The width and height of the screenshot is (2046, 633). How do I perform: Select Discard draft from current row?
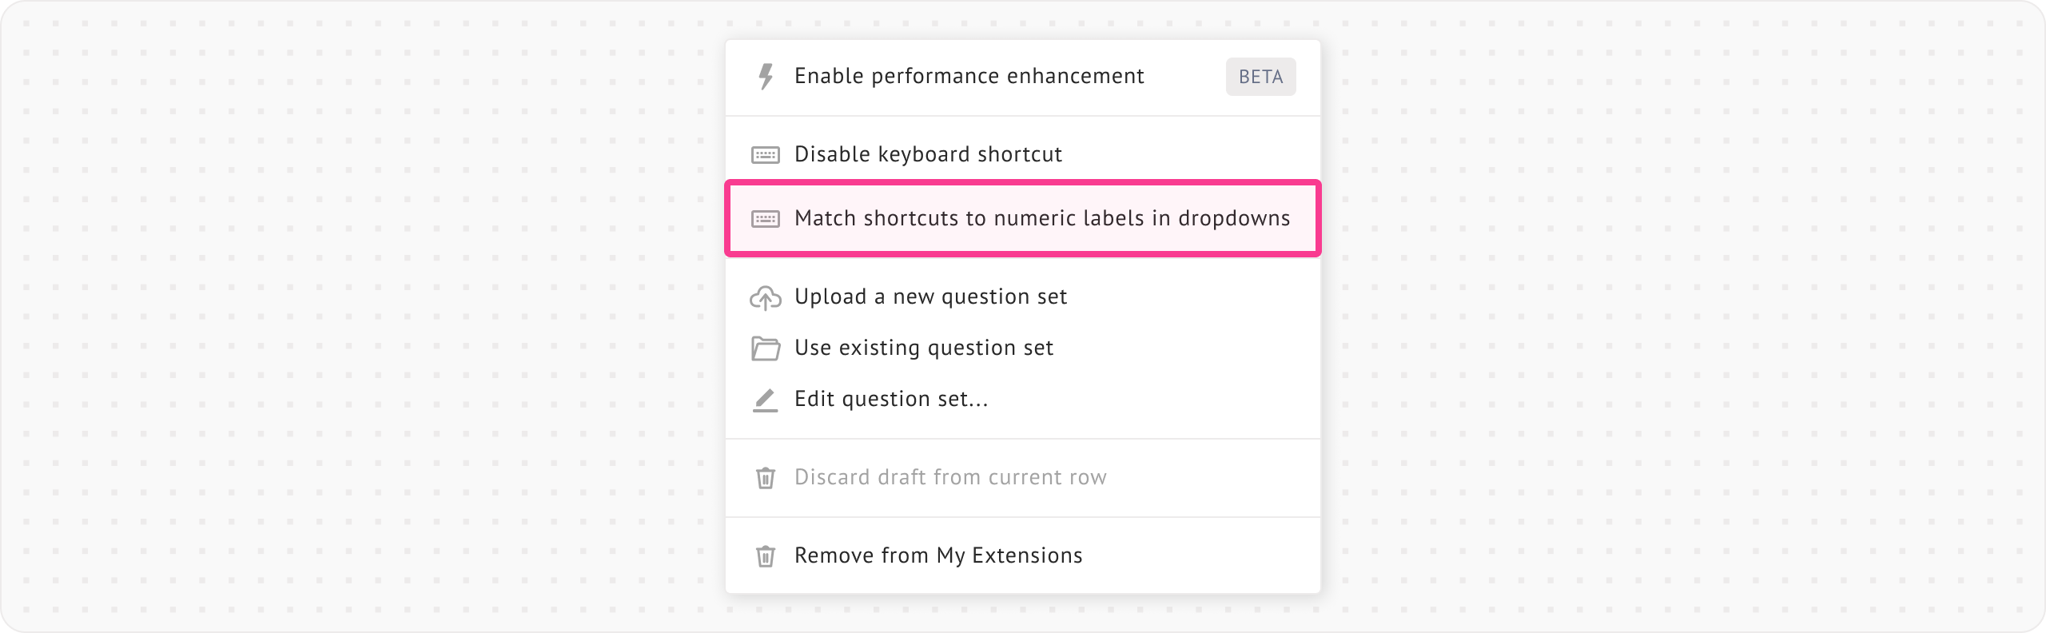point(950,478)
